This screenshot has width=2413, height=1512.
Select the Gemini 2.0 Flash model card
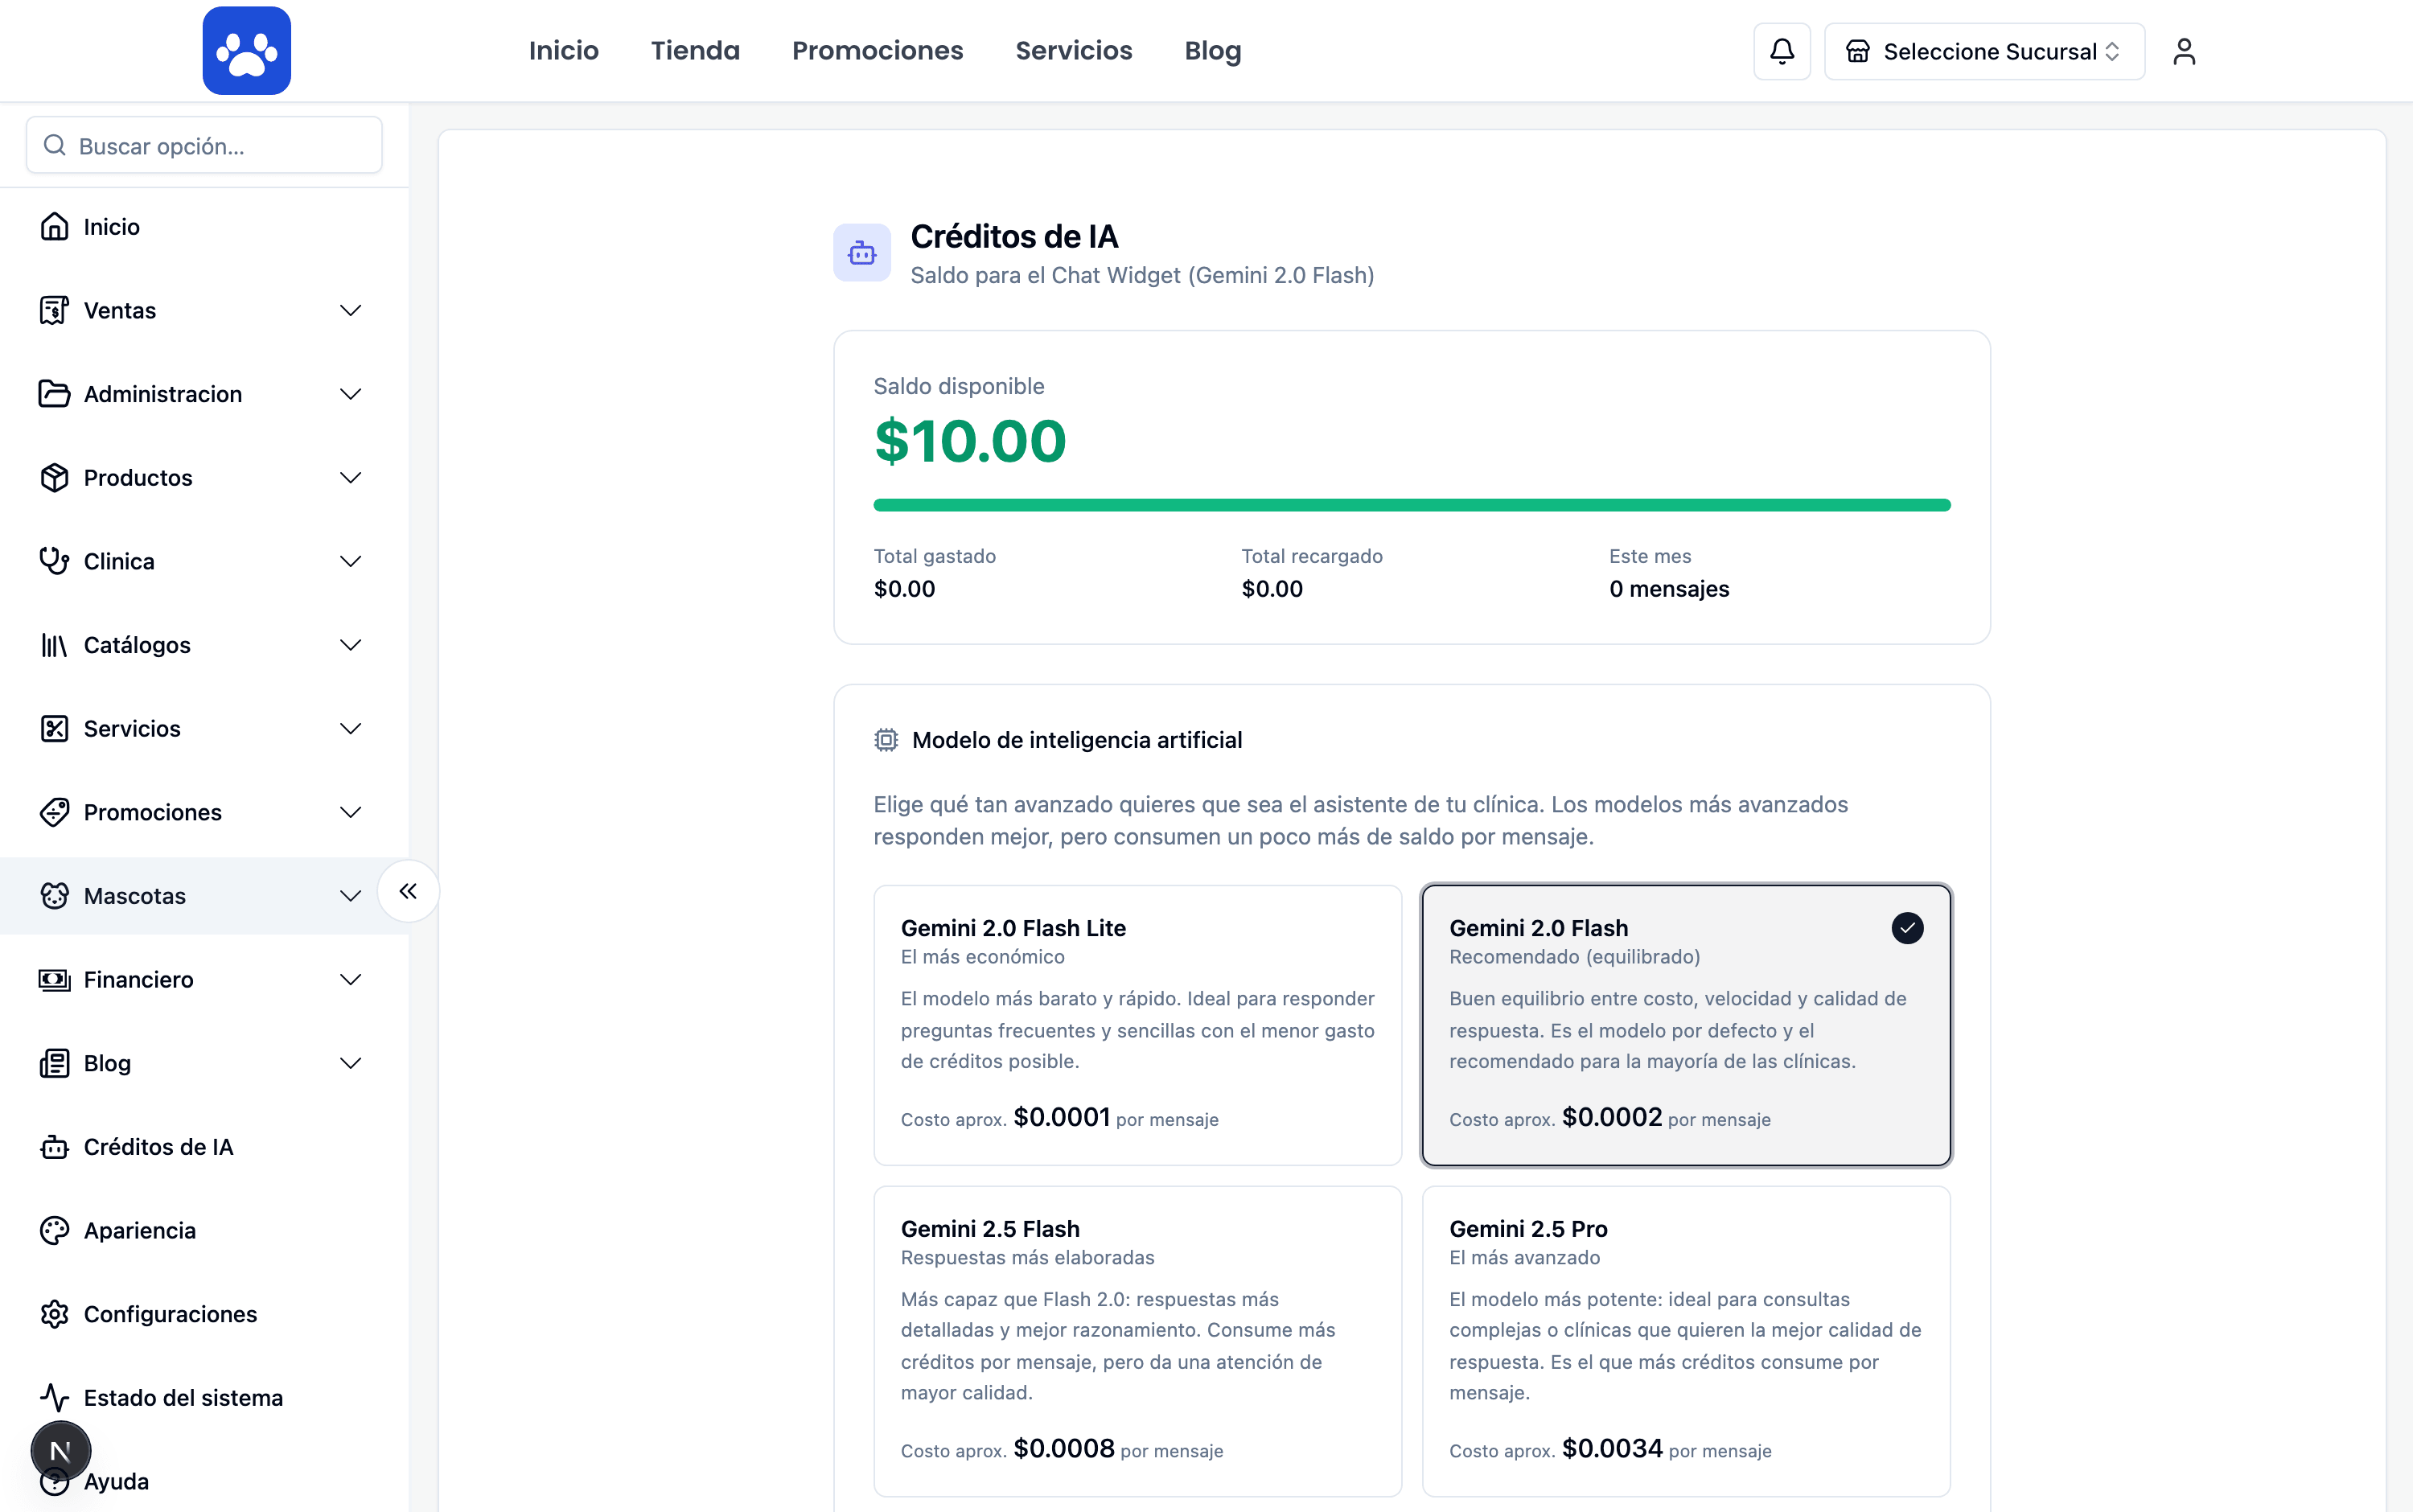click(1686, 1025)
